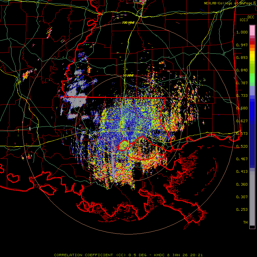Click the 0.627 legend value
Screen dimensions: 257x257
point(242,121)
